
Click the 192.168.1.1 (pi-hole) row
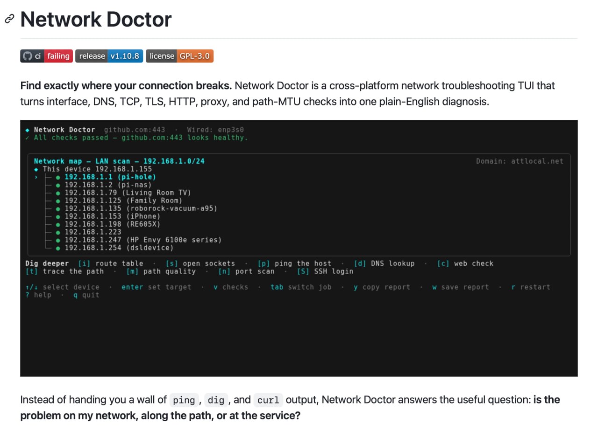[x=110, y=177]
